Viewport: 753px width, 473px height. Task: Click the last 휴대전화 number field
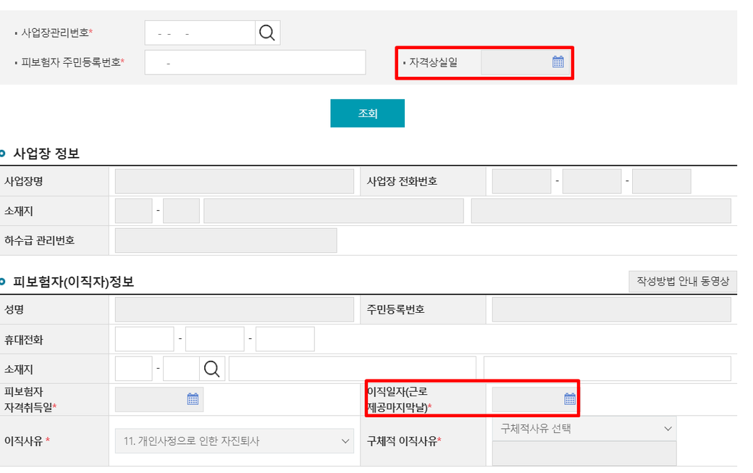(285, 339)
